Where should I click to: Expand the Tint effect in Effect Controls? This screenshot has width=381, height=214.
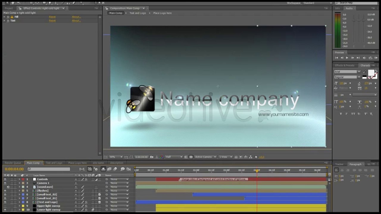[x=4, y=21]
